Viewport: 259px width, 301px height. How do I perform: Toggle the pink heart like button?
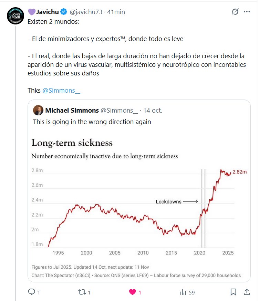pyautogui.click(x=132, y=292)
